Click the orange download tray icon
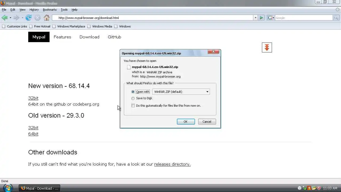 (x=309, y=188)
